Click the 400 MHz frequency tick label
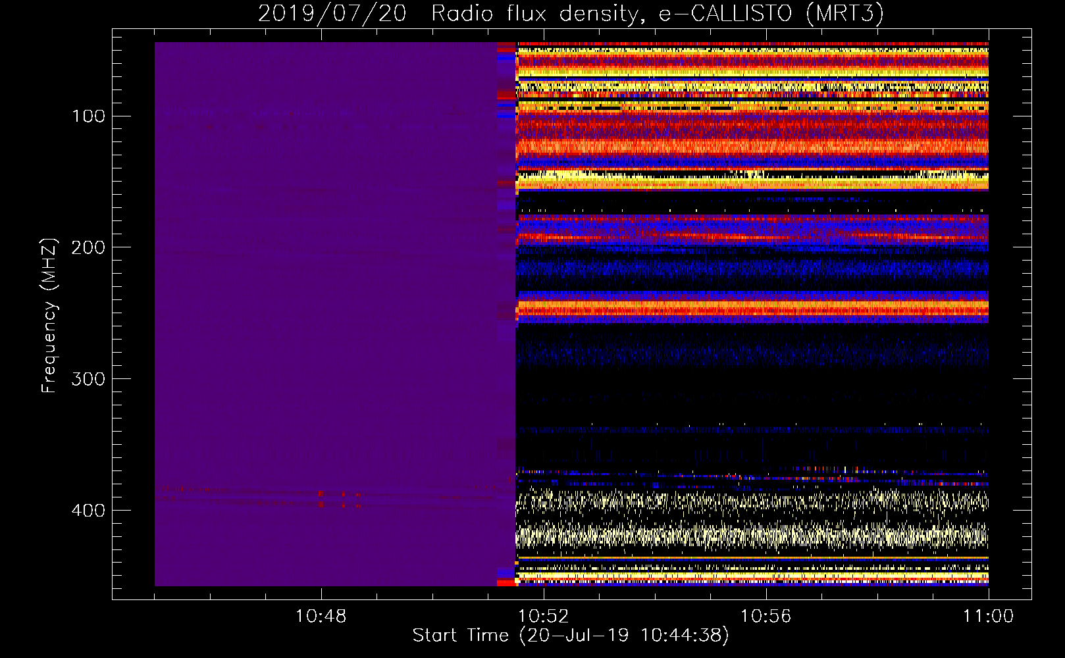1065x658 pixels. tap(89, 511)
